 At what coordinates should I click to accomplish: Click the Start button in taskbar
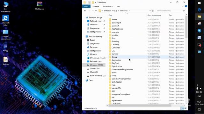click(x=199, y=3)
